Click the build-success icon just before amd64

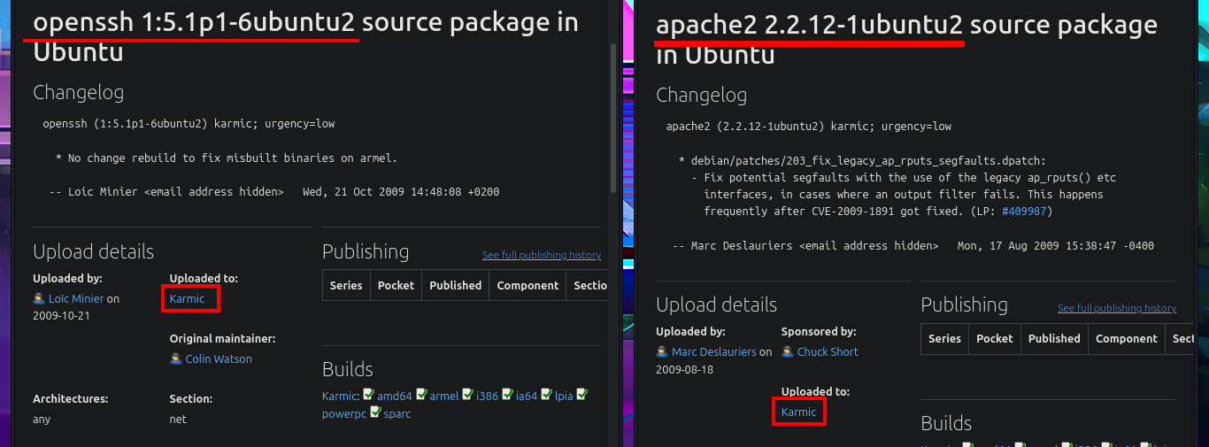pos(368,395)
